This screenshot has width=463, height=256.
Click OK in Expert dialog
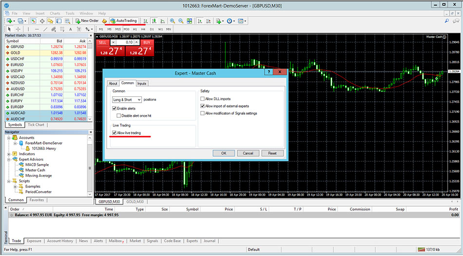pyautogui.click(x=224, y=153)
